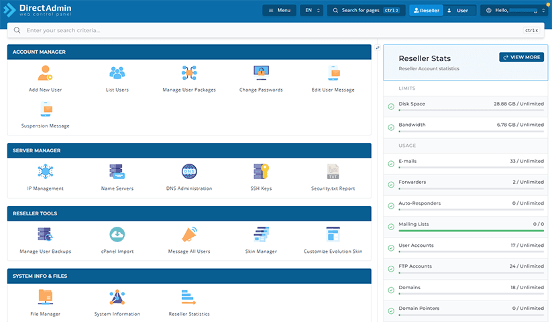Click the E-mails status check icon
552x322 pixels.
[391, 164]
